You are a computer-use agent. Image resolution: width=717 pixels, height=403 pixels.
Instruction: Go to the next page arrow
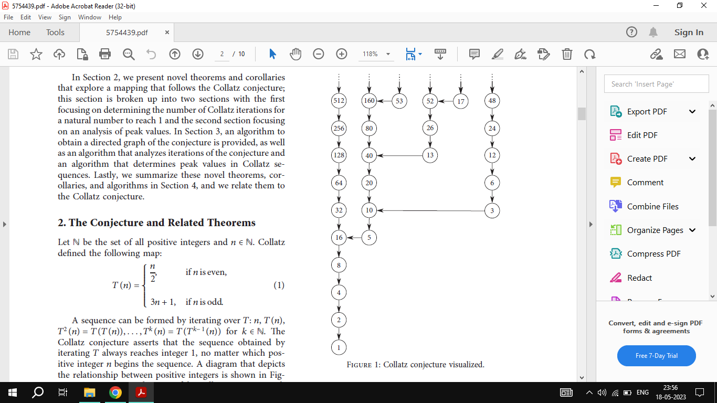pos(198,54)
